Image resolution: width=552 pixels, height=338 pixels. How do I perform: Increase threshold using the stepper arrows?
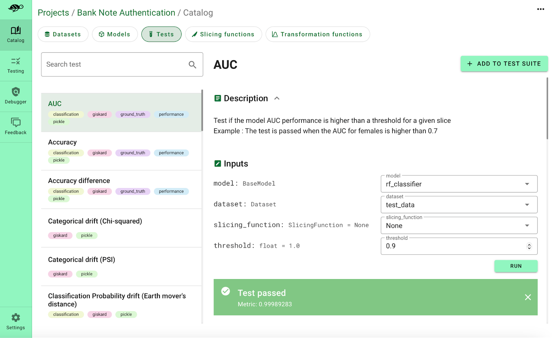coord(529,244)
